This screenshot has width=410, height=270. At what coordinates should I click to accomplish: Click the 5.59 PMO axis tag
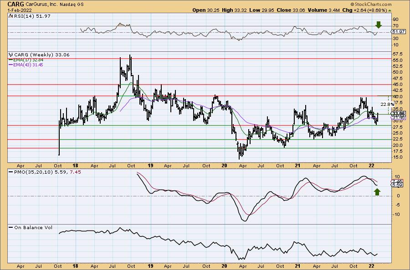(397, 185)
